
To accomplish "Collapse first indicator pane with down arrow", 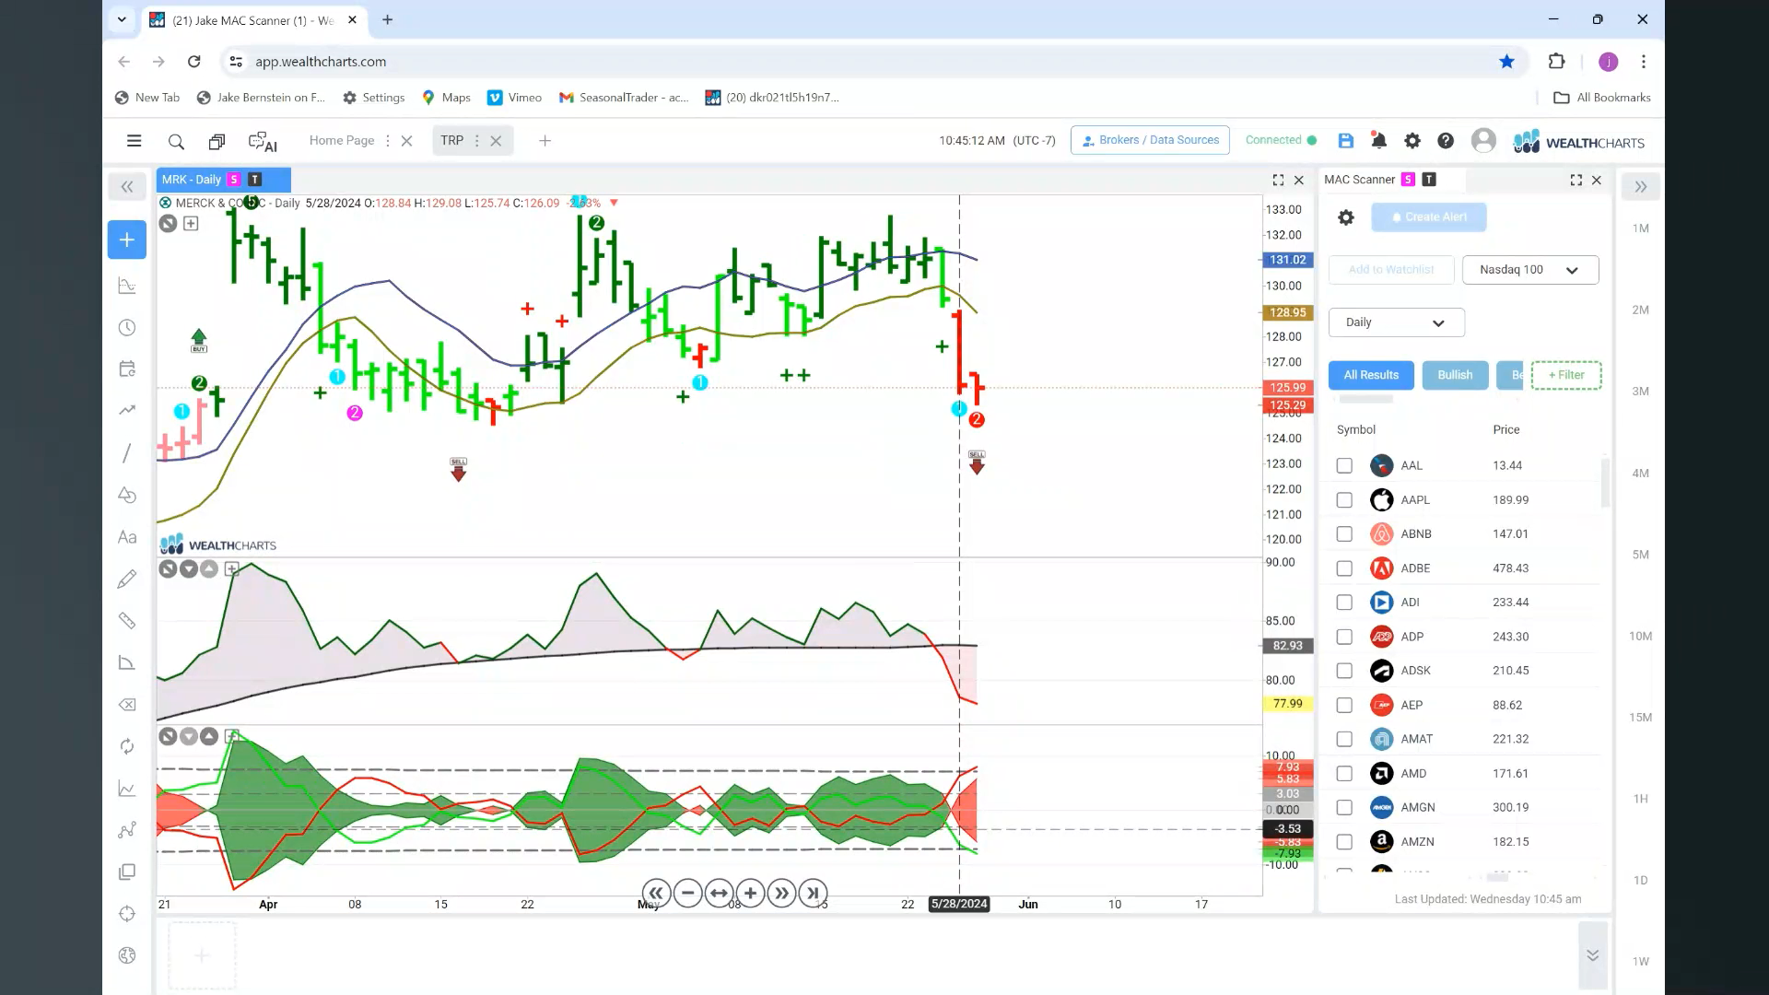I will pos(189,569).
